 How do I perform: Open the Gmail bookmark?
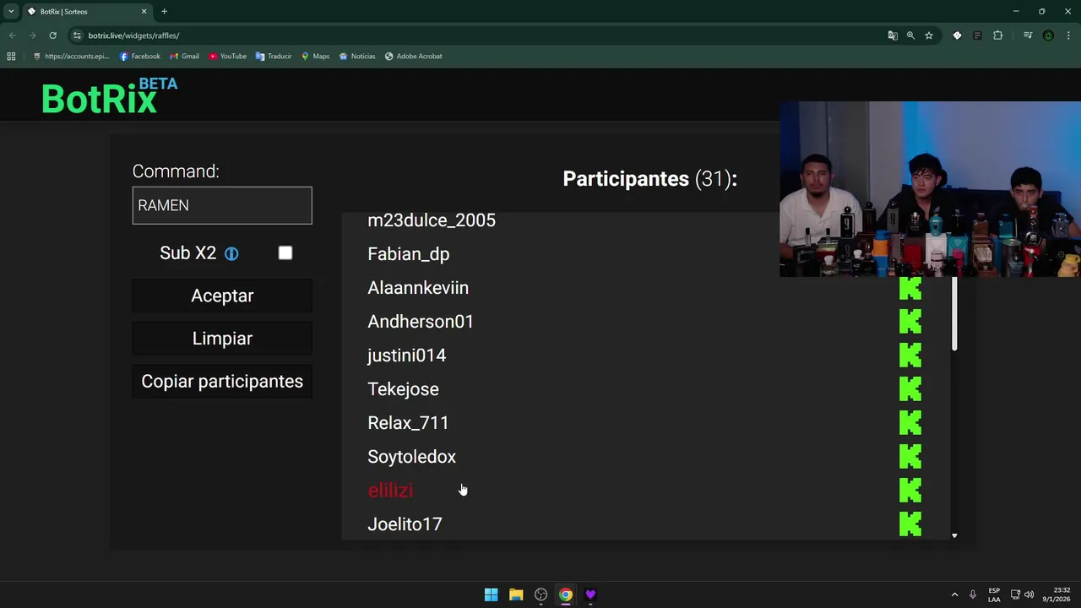(184, 57)
